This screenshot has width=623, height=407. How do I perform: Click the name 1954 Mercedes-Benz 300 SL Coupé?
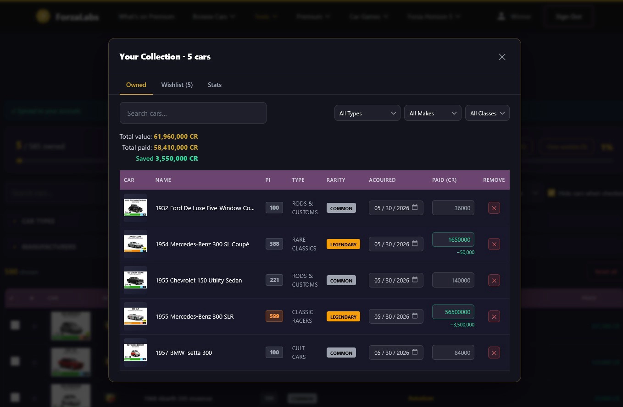pos(202,244)
